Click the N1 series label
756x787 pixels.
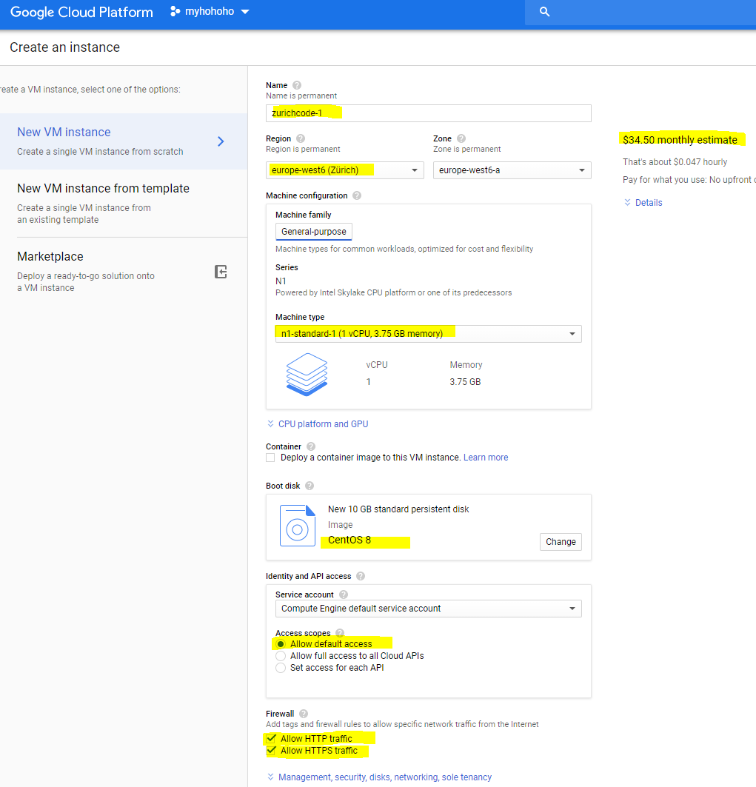pos(281,281)
